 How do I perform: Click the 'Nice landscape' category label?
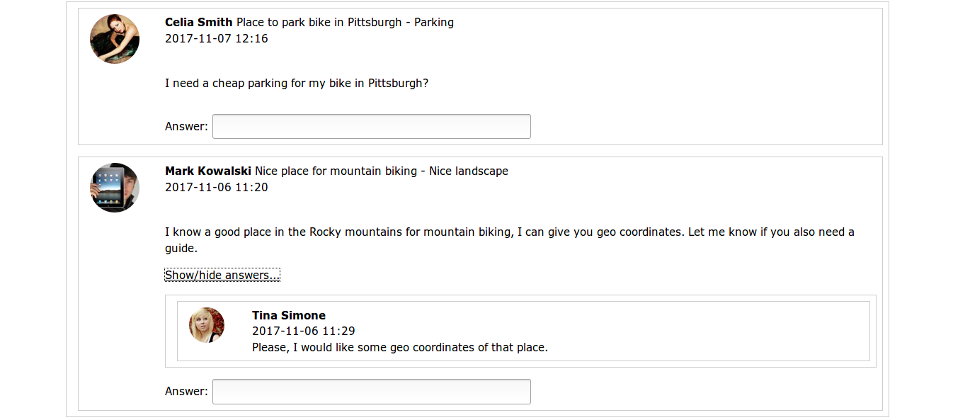469,171
